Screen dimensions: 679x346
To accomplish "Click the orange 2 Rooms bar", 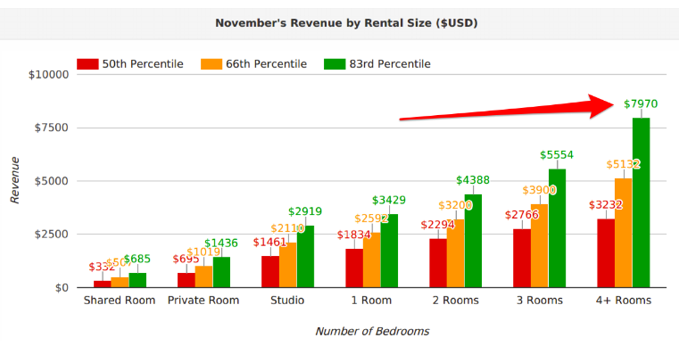I will (456, 253).
